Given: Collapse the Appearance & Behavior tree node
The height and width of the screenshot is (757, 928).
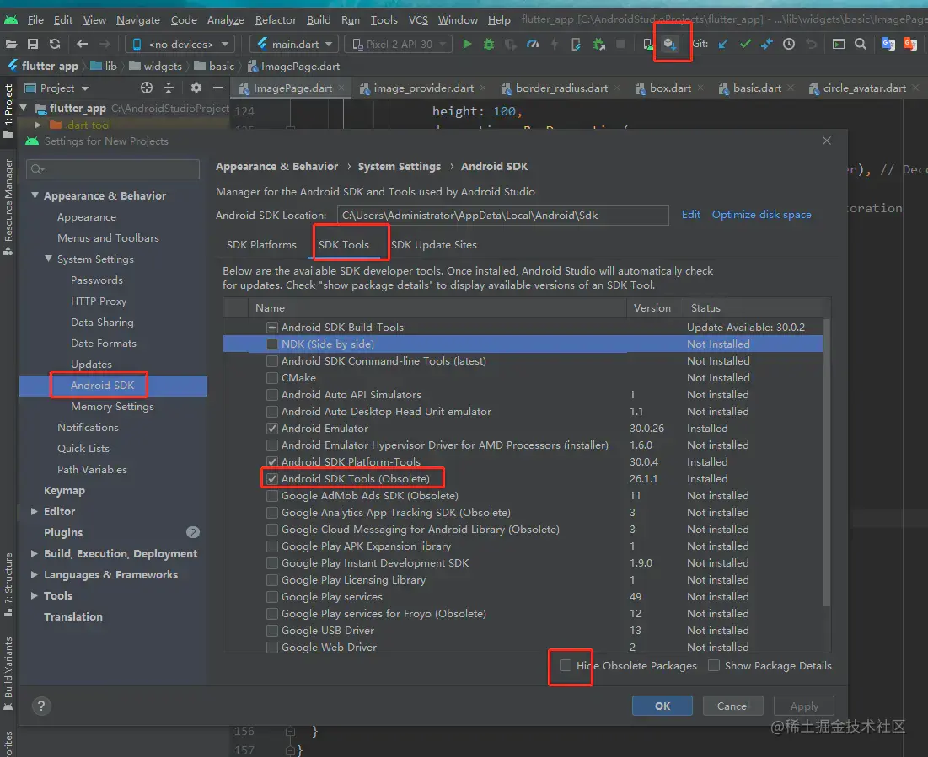Looking at the screenshot, I should (35, 195).
